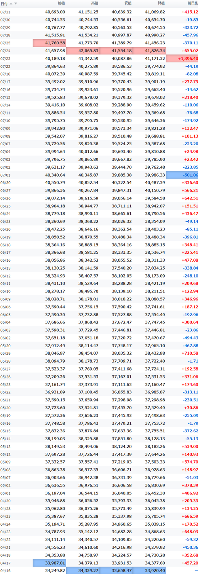Image resolution: width=198 pixels, height=574 pixels.
Task: Select the change value -494.43
Action: point(189,338)
